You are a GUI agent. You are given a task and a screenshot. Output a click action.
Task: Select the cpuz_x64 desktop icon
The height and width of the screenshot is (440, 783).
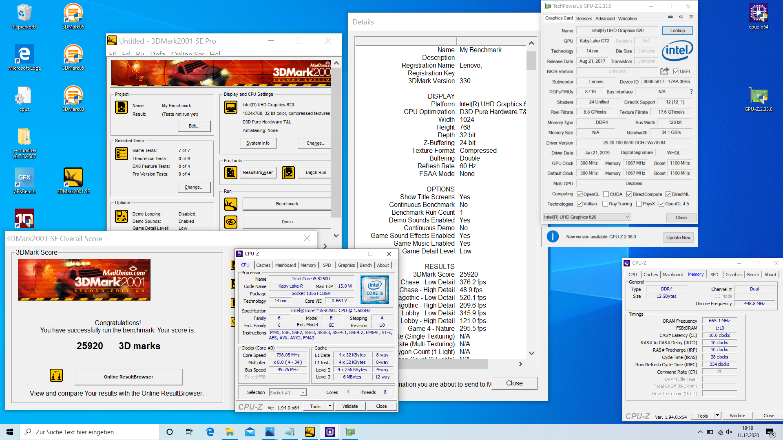pos(759,16)
